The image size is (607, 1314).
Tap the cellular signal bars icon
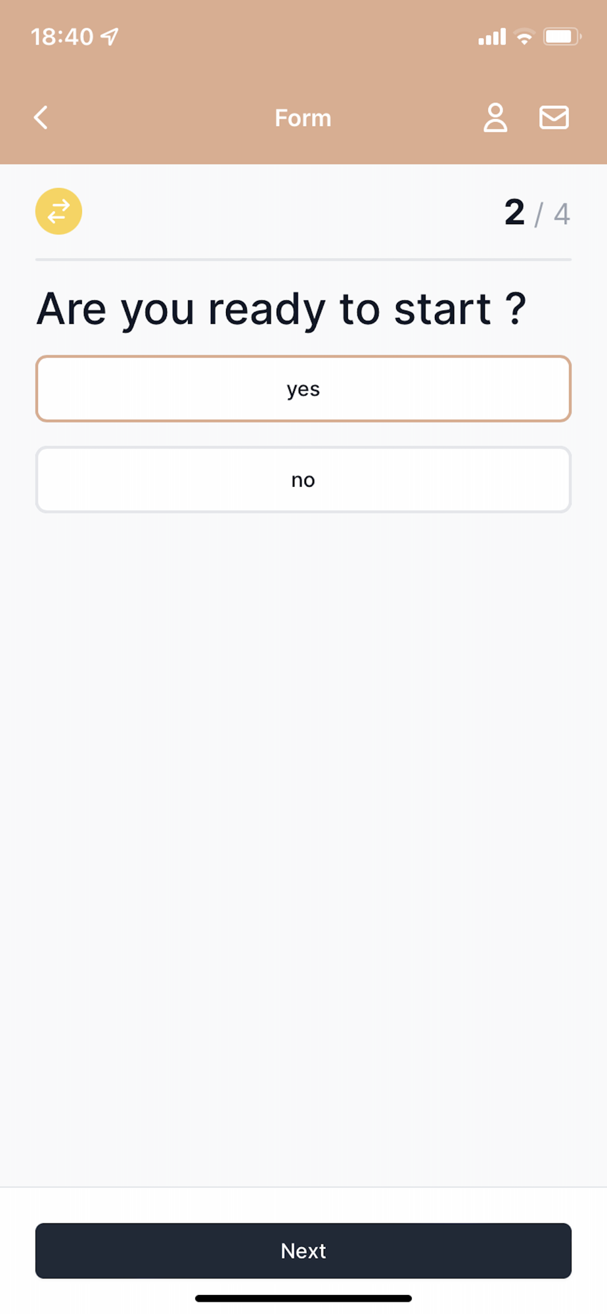pyautogui.click(x=492, y=37)
